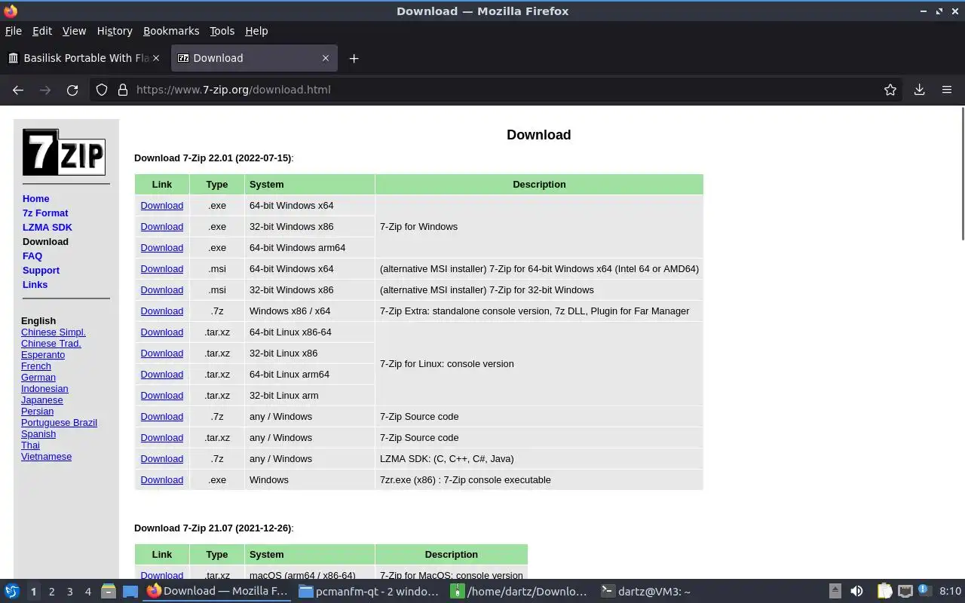Viewport: 965px width, 603px height.
Task: Open the removable media tray icon
Action: tap(835, 592)
